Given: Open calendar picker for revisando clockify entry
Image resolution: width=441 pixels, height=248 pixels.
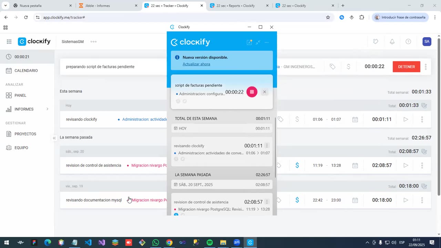Looking at the screenshot, I should click(355, 120).
